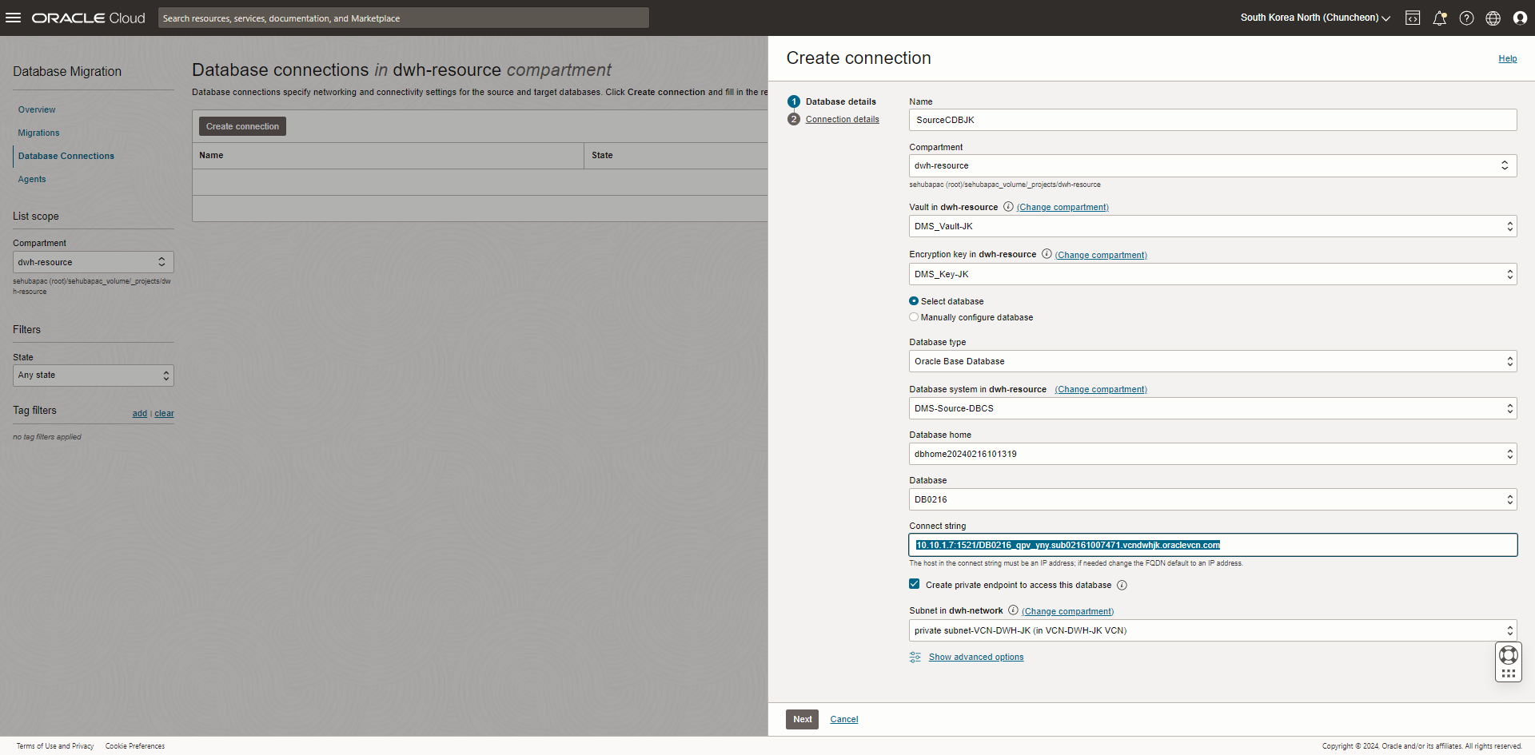Open the Vault DMS_Vault-JK dropdown
The image size is (1535, 755).
(1213, 226)
